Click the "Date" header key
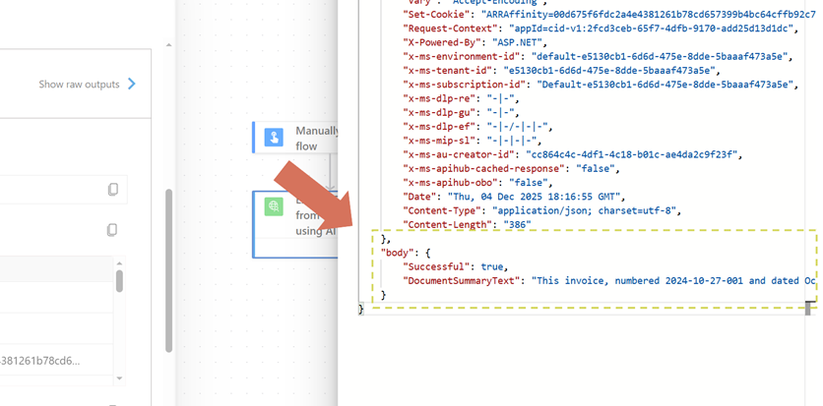The image size is (823, 406). tap(420, 197)
